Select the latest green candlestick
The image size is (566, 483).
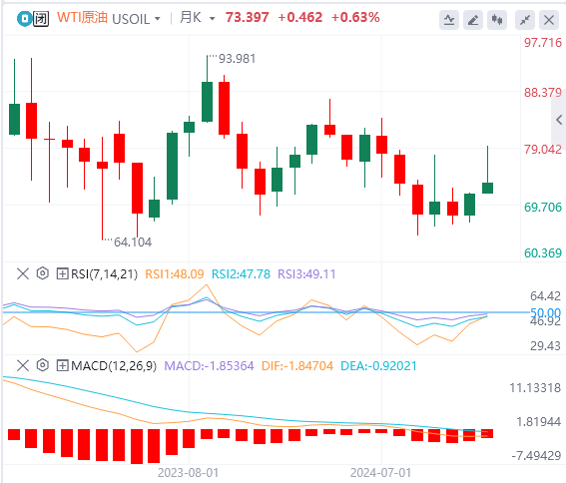[x=488, y=188]
